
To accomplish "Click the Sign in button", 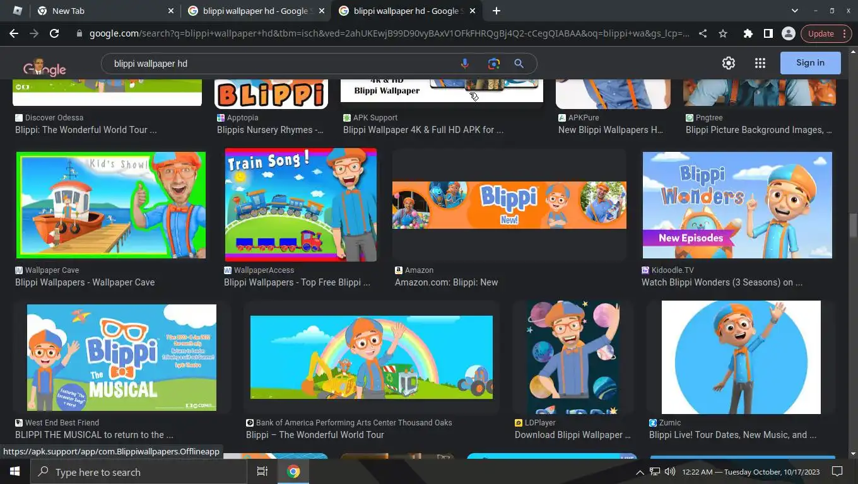I will [x=810, y=63].
